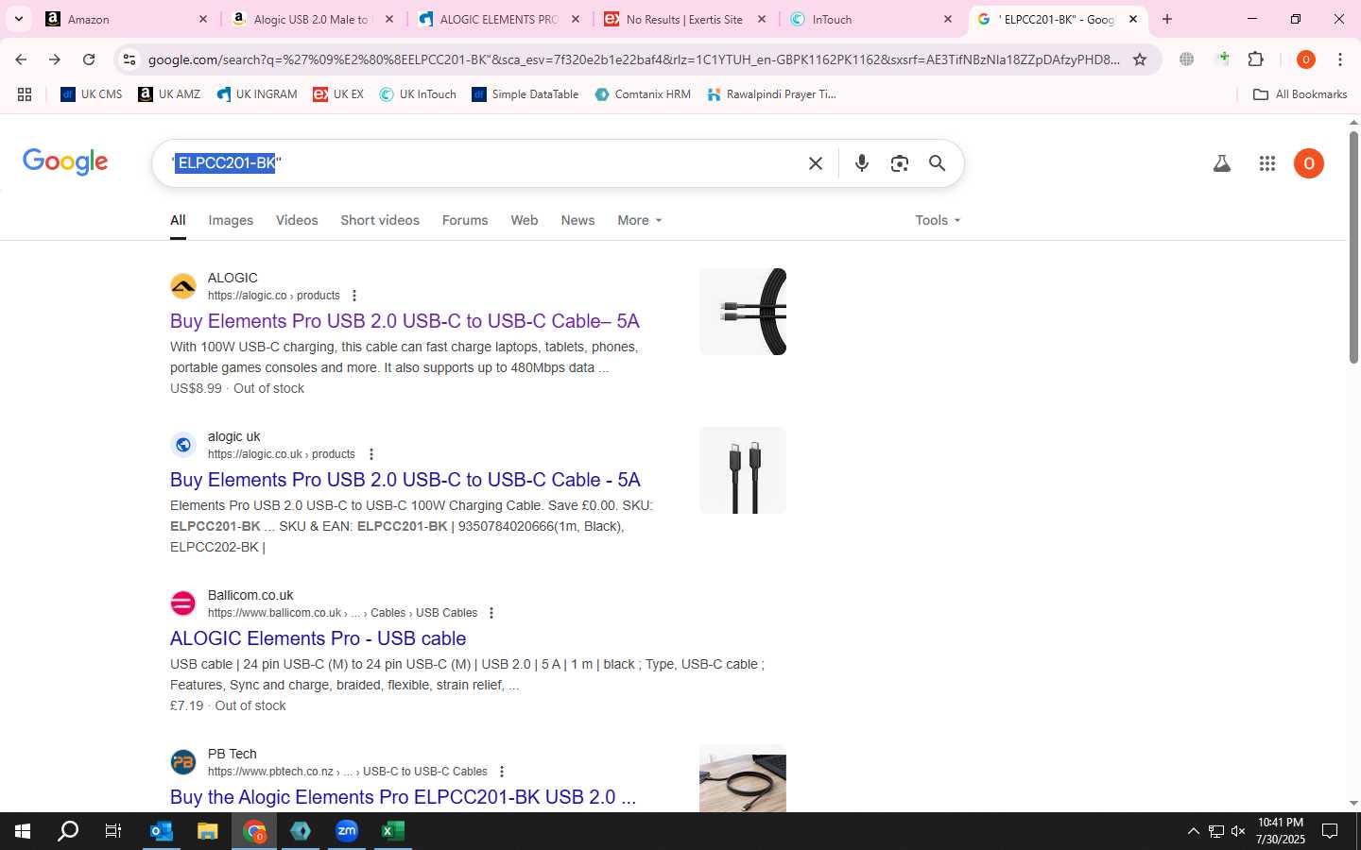Open Ballicom ALOGIC Elements Pro USB cable link
The image size is (1361, 850).
(x=318, y=638)
